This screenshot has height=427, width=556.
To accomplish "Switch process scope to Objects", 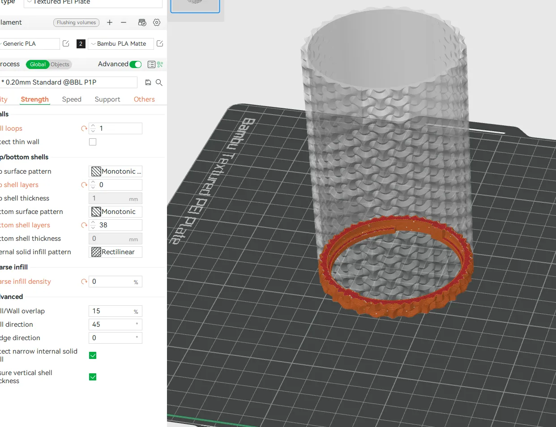I will [60, 64].
